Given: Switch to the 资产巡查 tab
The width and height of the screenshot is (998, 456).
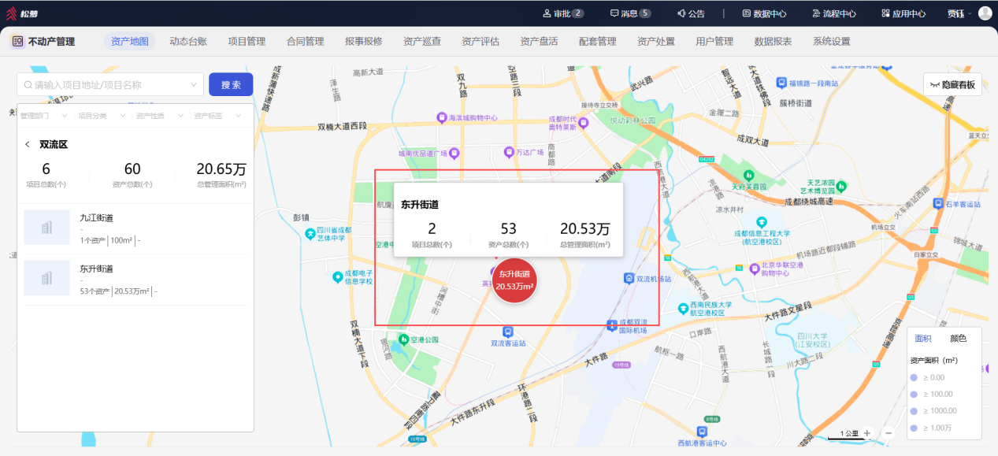Looking at the screenshot, I should coord(422,42).
